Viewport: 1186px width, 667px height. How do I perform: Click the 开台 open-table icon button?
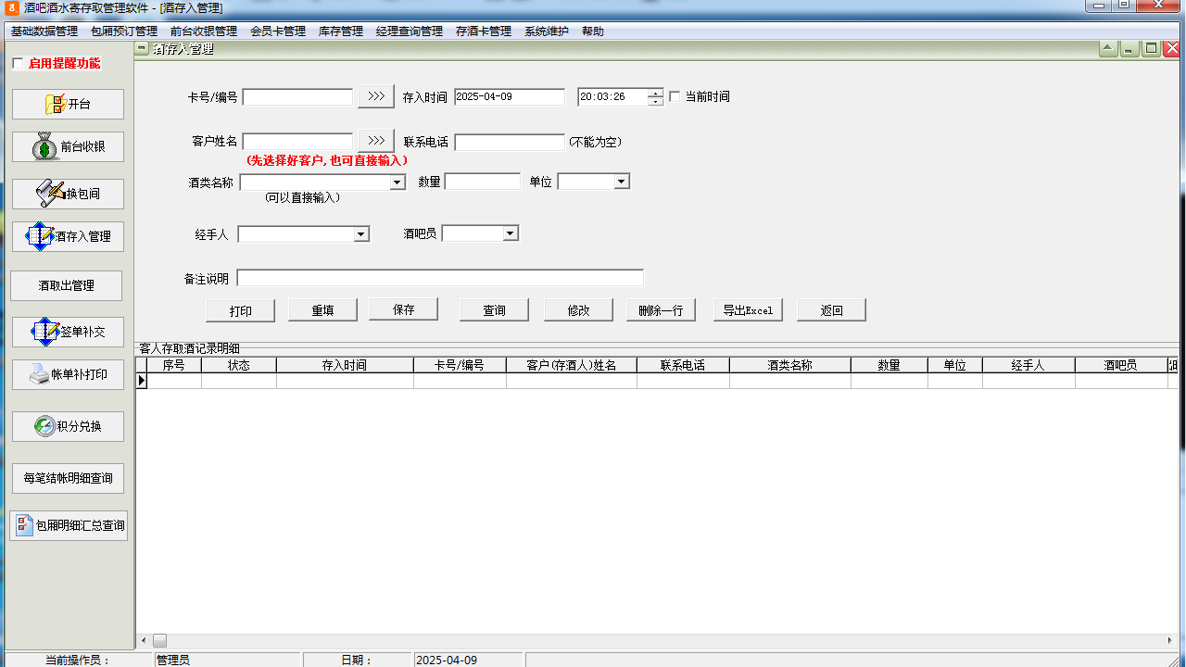click(56, 105)
